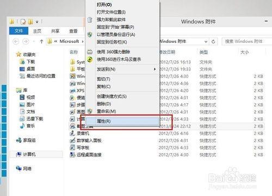Click the 写字板 file icon
This screenshot has width=272, height=196.
[72, 148]
